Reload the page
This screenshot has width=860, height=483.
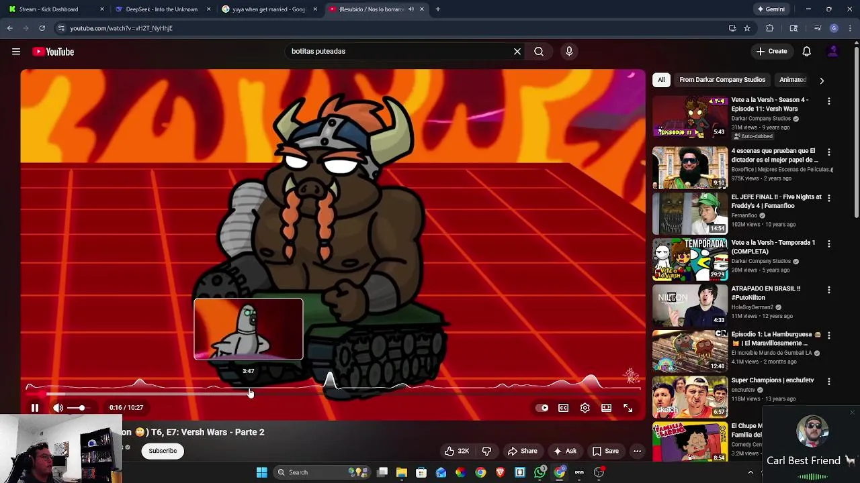pyautogui.click(x=42, y=28)
